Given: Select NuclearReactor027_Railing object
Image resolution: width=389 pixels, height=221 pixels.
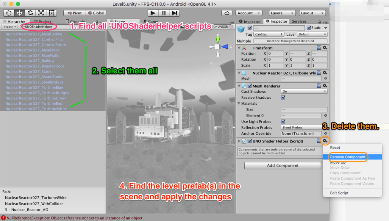Looking at the screenshot, I should point(29,61).
